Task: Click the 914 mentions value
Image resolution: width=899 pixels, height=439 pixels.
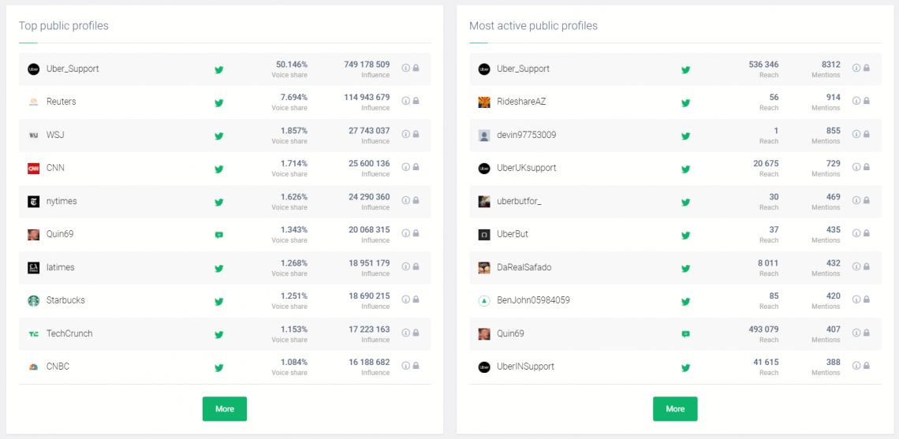Action: point(833,98)
